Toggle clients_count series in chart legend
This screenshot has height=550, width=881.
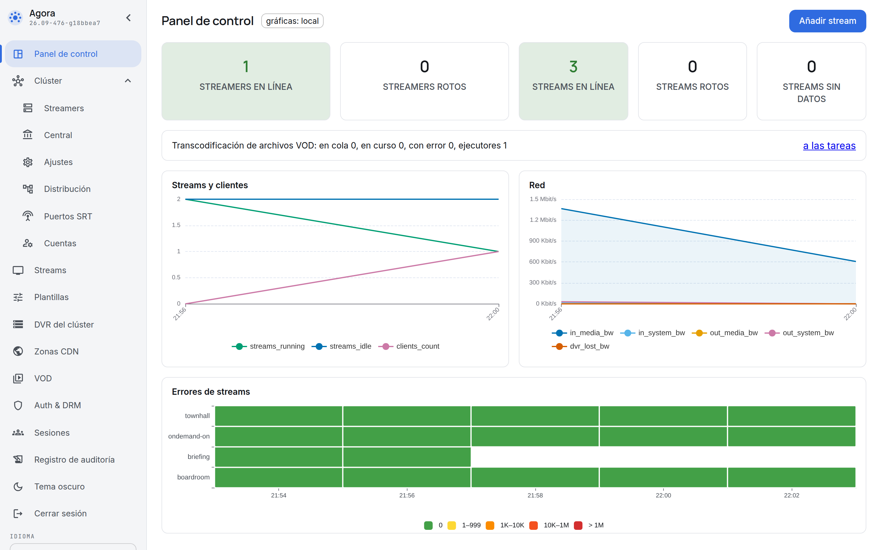coord(409,346)
